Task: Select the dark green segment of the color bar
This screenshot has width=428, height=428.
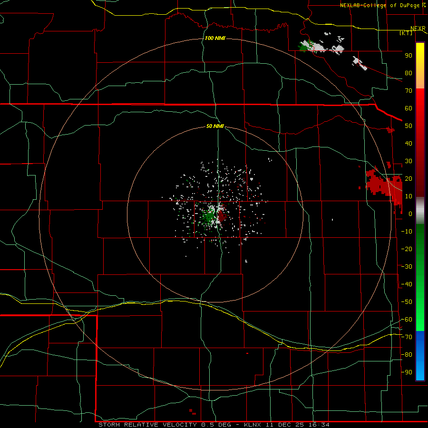Action: pyautogui.click(x=420, y=243)
